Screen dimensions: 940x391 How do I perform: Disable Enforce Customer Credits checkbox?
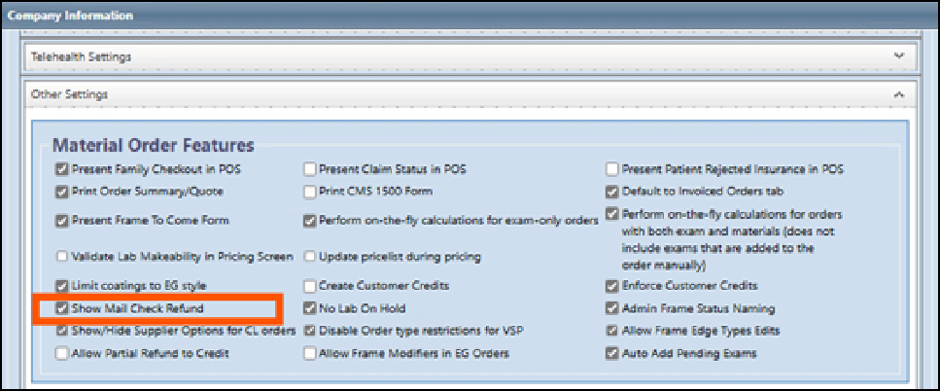(x=612, y=286)
